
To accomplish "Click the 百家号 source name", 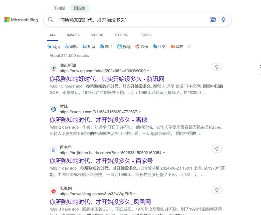I will coord(66,147).
